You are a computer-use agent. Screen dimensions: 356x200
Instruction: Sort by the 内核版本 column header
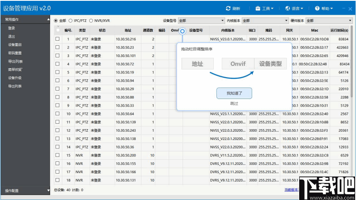228,30
